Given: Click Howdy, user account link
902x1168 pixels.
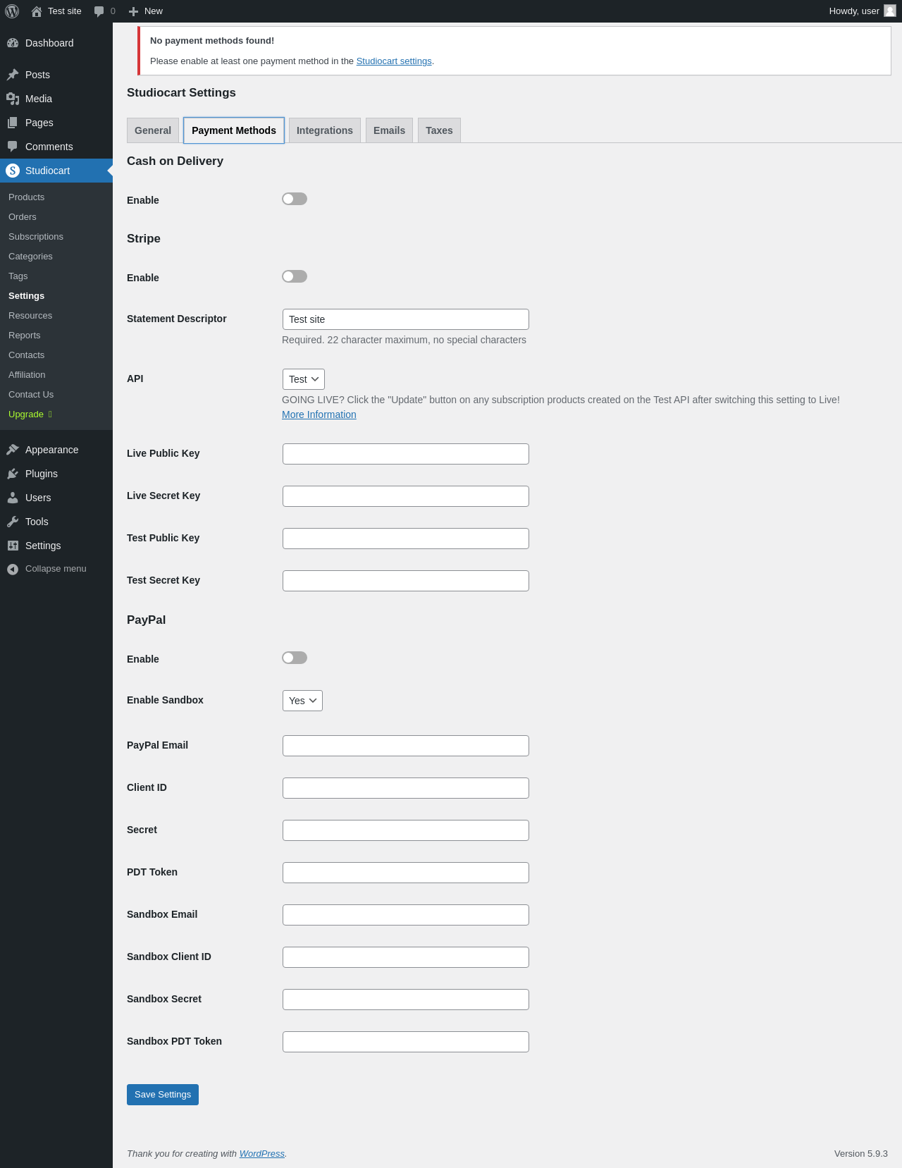Looking at the screenshot, I should (854, 11).
